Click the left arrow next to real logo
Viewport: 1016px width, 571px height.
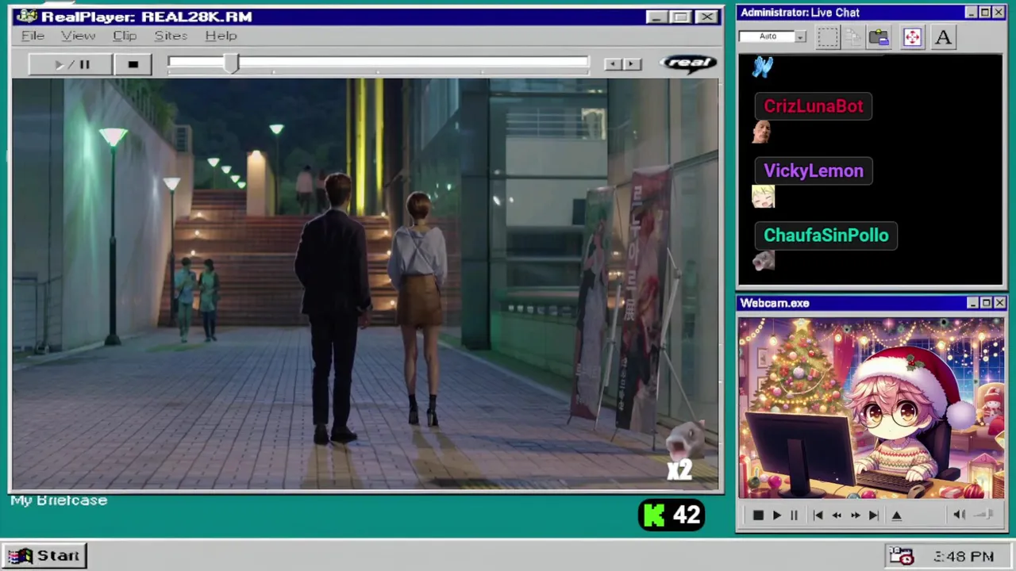pyautogui.click(x=612, y=64)
